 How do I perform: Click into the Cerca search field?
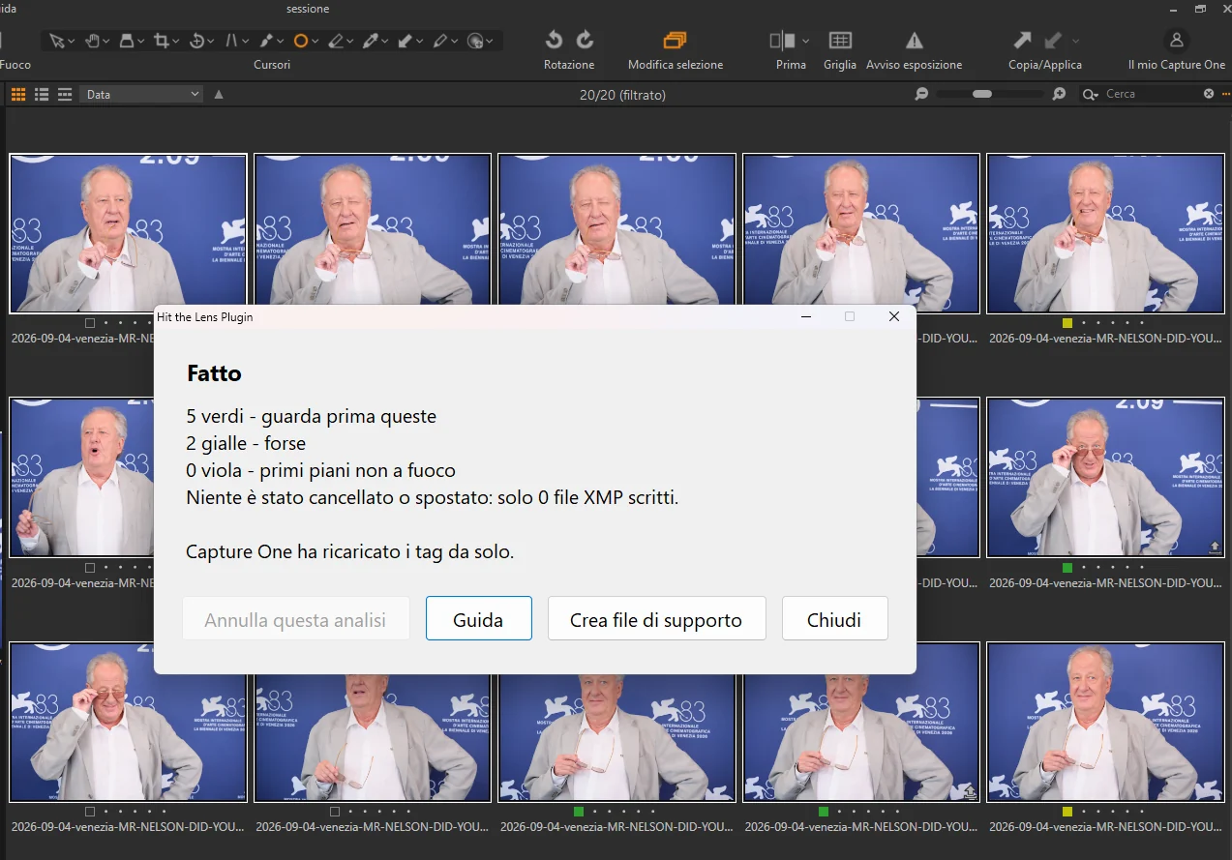click(1152, 94)
